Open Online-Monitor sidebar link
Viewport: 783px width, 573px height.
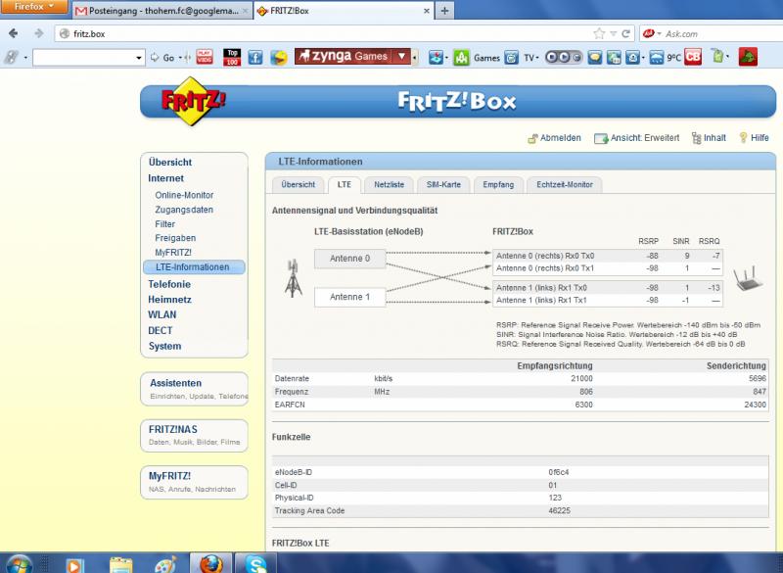pyautogui.click(x=184, y=195)
